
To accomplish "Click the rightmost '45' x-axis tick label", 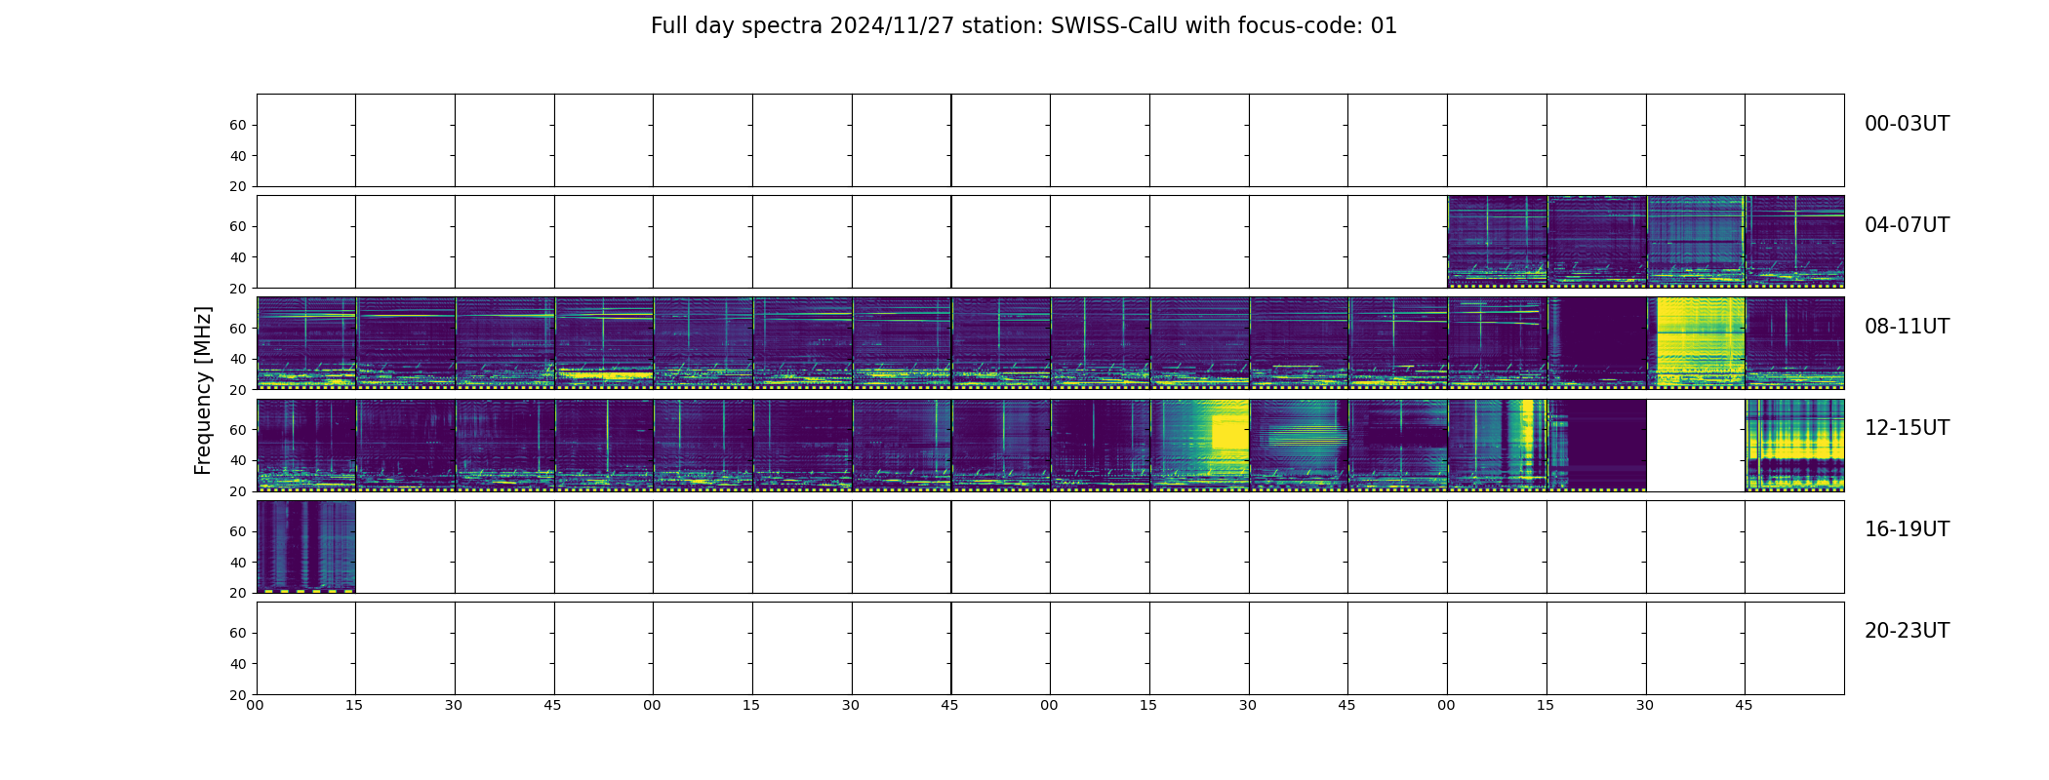I will 1744,705.
